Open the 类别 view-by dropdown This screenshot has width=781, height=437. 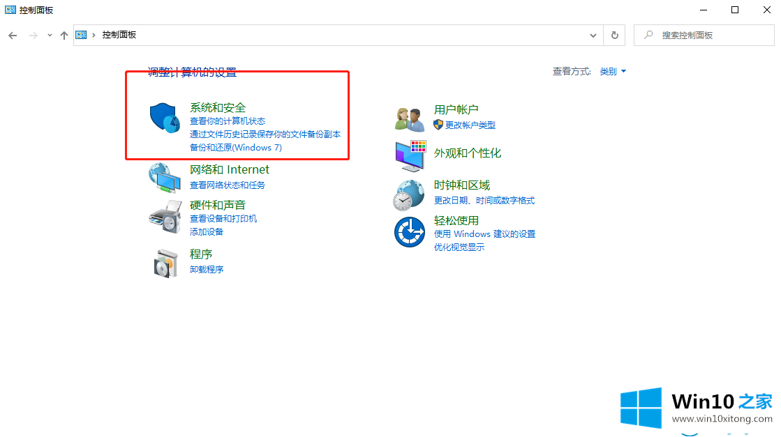click(x=613, y=72)
